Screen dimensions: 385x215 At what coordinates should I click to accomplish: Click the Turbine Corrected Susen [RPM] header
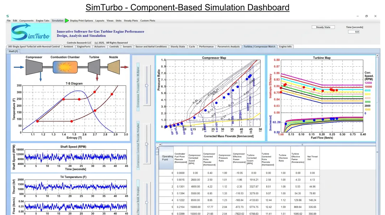254,158
